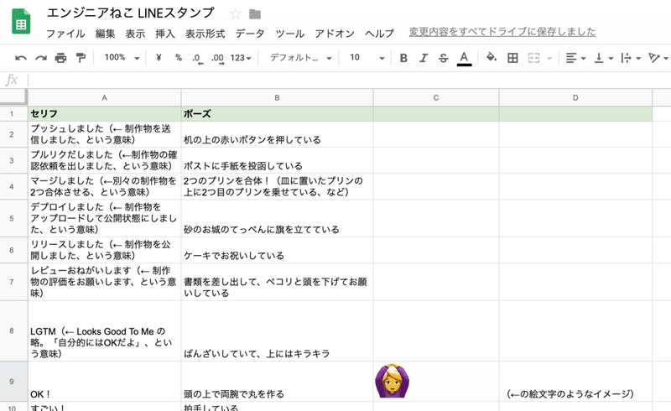Click cell ケーキでお祝いしている
Image resolution: width=671 pixels, height=411 pixels.
tap(277, 250)
